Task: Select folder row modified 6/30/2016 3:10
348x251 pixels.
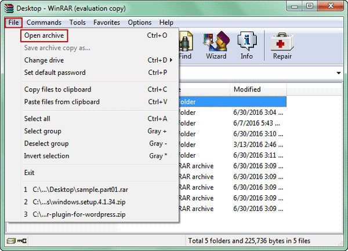Action: pyautogui.click(x=233, y=134)
